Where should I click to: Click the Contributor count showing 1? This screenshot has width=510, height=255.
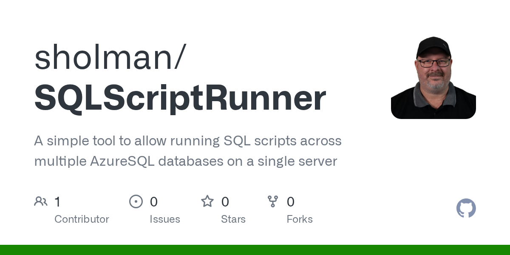click(57, 201)
